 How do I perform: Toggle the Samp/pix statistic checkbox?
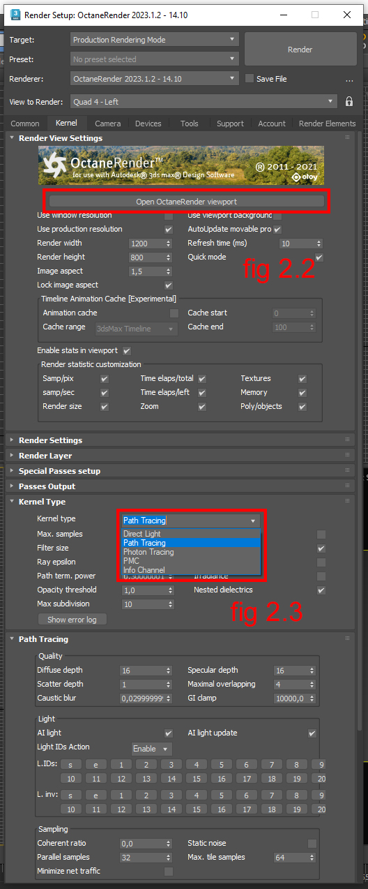point(104,378)
